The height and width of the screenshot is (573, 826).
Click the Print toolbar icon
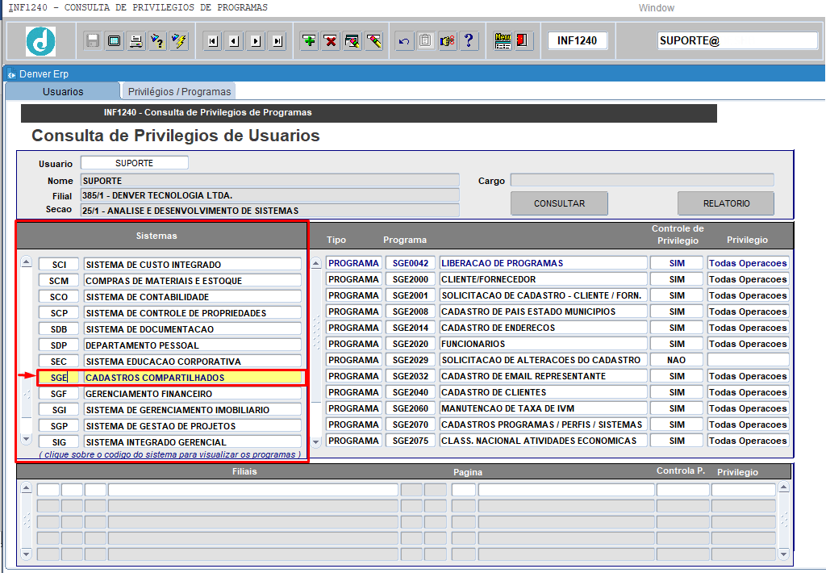(x=136, y=40)
